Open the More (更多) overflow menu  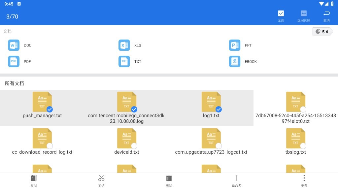point(304,178)
